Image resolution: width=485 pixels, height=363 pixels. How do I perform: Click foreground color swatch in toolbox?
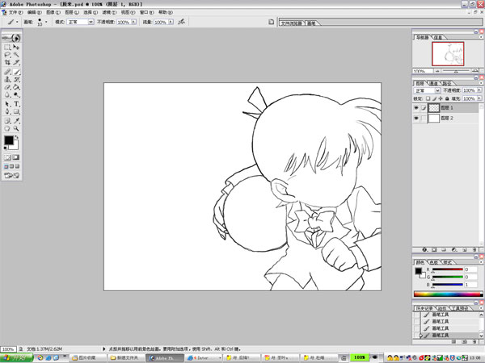click(x=9, y=140)
